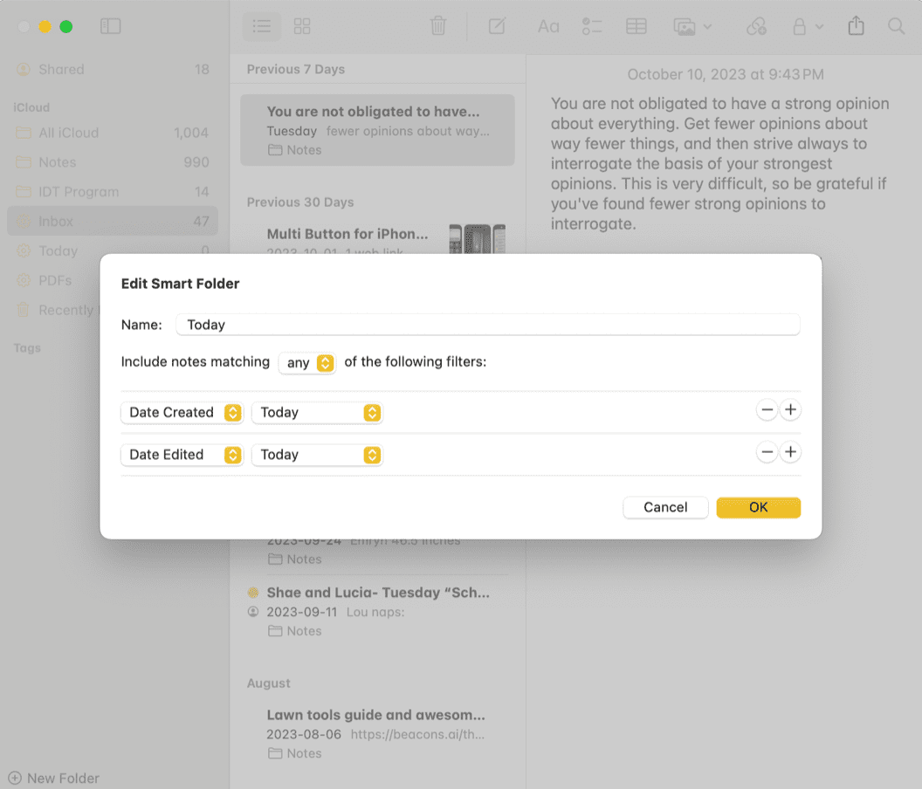Create a New Folder
This screenshot has height=789, width=922.
pos(53,778)
